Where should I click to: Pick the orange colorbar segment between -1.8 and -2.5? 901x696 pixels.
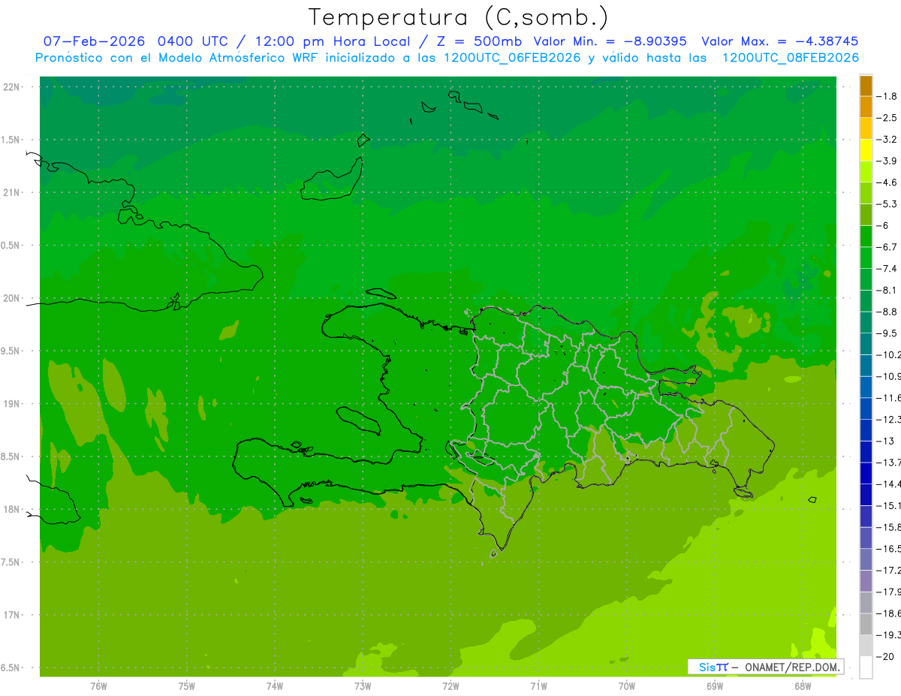tap(866, 107)
